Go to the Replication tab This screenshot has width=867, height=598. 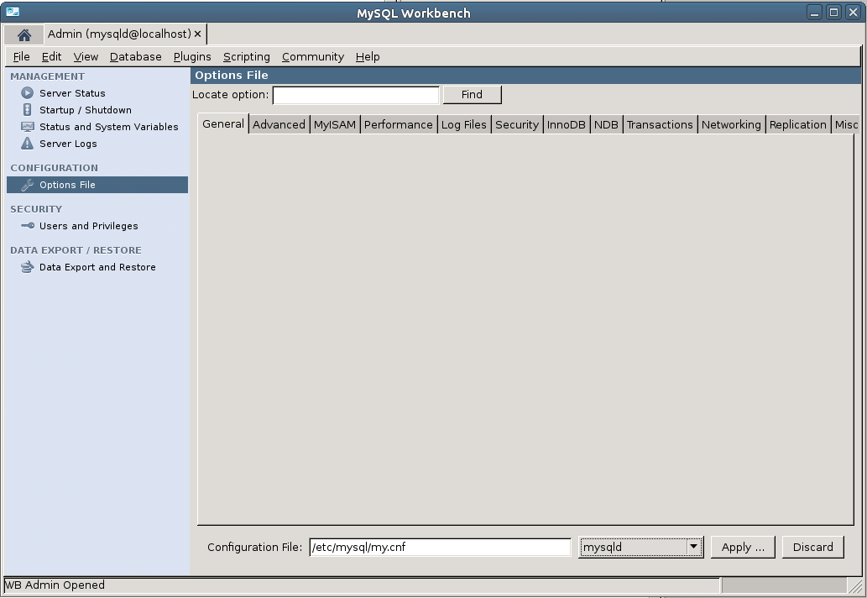[x=797, y=124]
